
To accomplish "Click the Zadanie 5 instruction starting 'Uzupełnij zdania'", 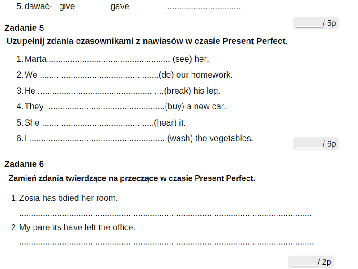I will pyautogui.click(x=147, y=41).
